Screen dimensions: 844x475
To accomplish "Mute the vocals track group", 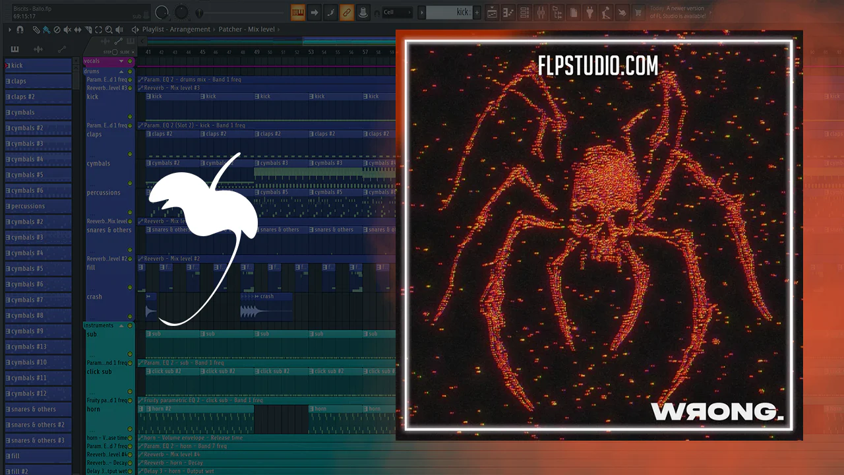I will click(x=130, y=61).
